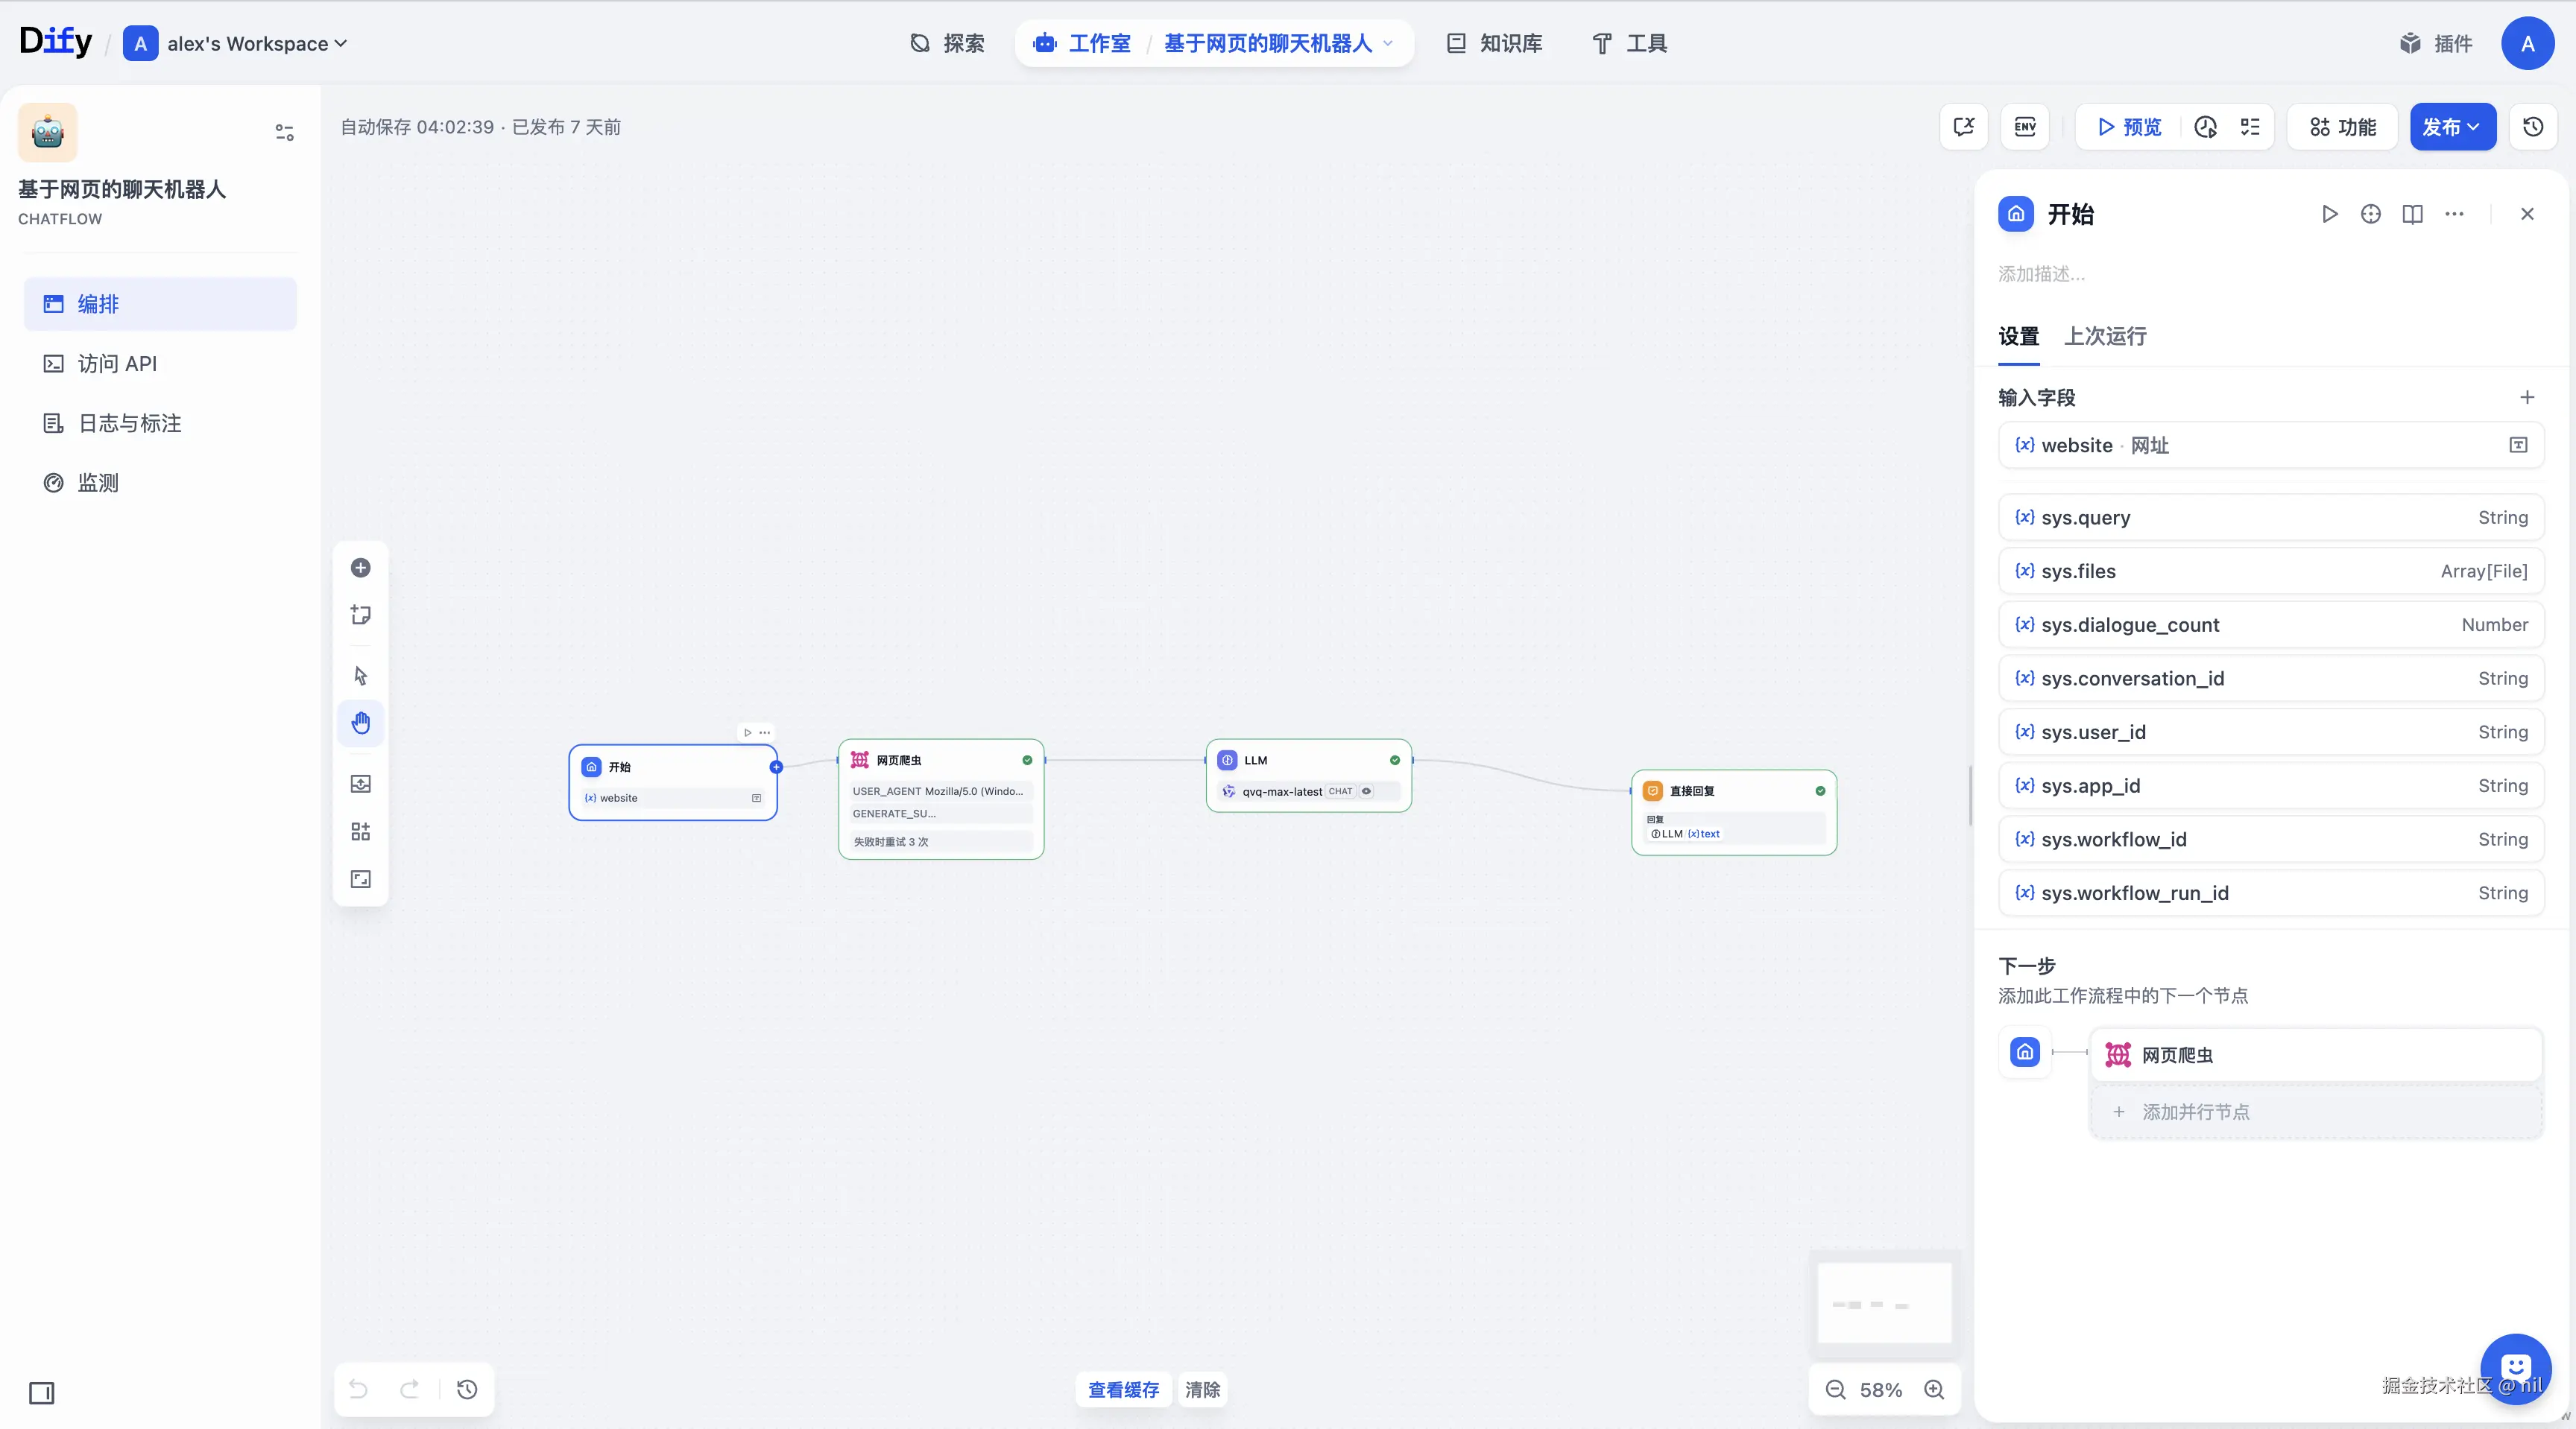2576x1429 pixels.
Task: Click the zoom out magnifier icon
Action: pos(1836,1390)
